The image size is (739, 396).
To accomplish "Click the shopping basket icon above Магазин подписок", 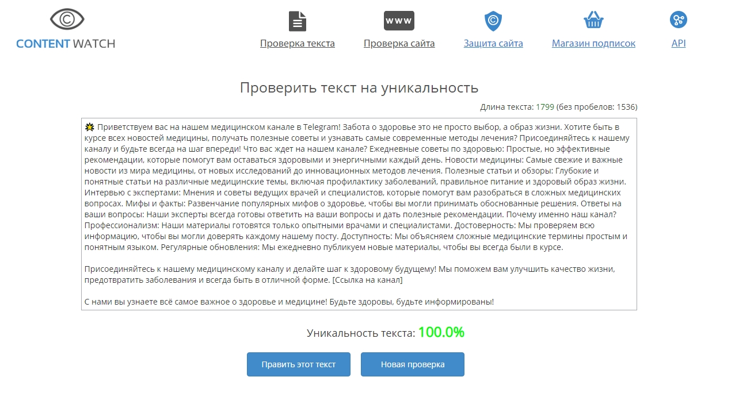I will click(593, 21).
